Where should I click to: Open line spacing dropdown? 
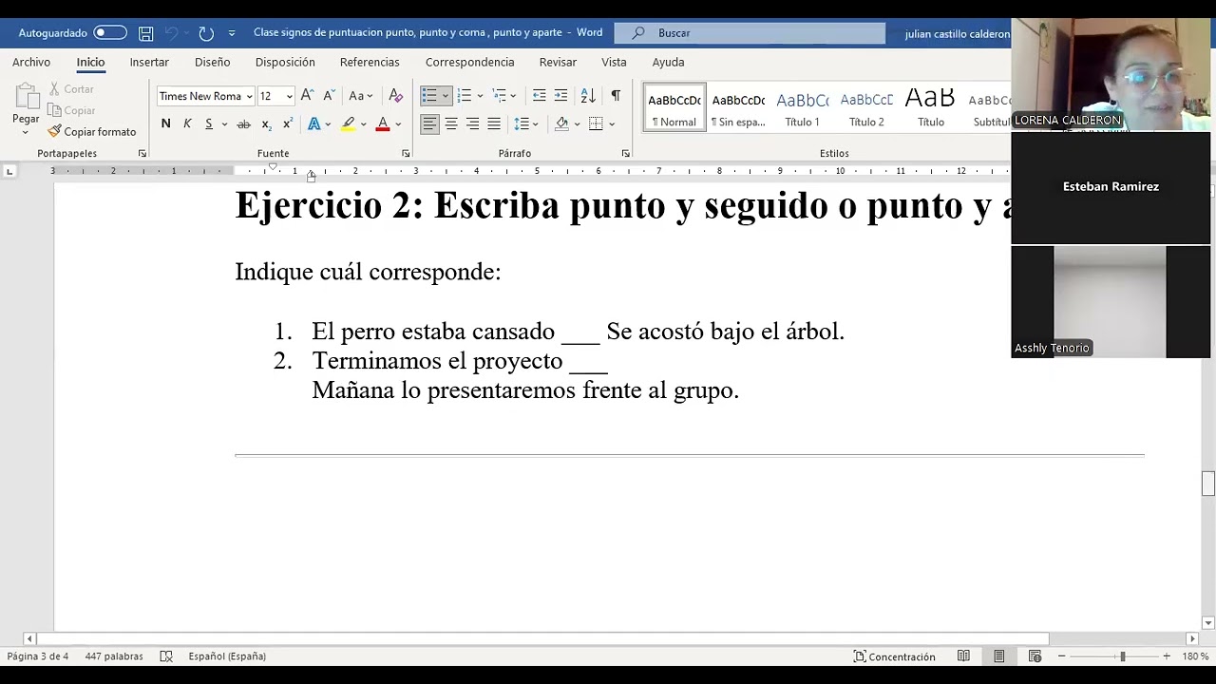[525, 124]
